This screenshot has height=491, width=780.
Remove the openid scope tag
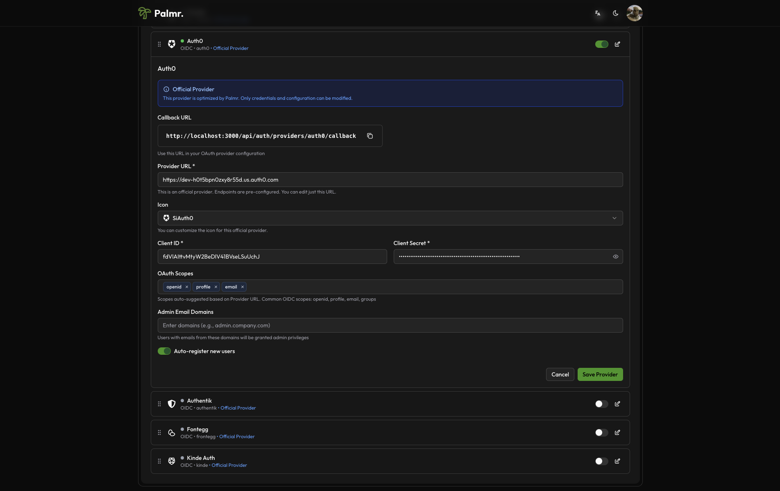(x=187, y=287)
